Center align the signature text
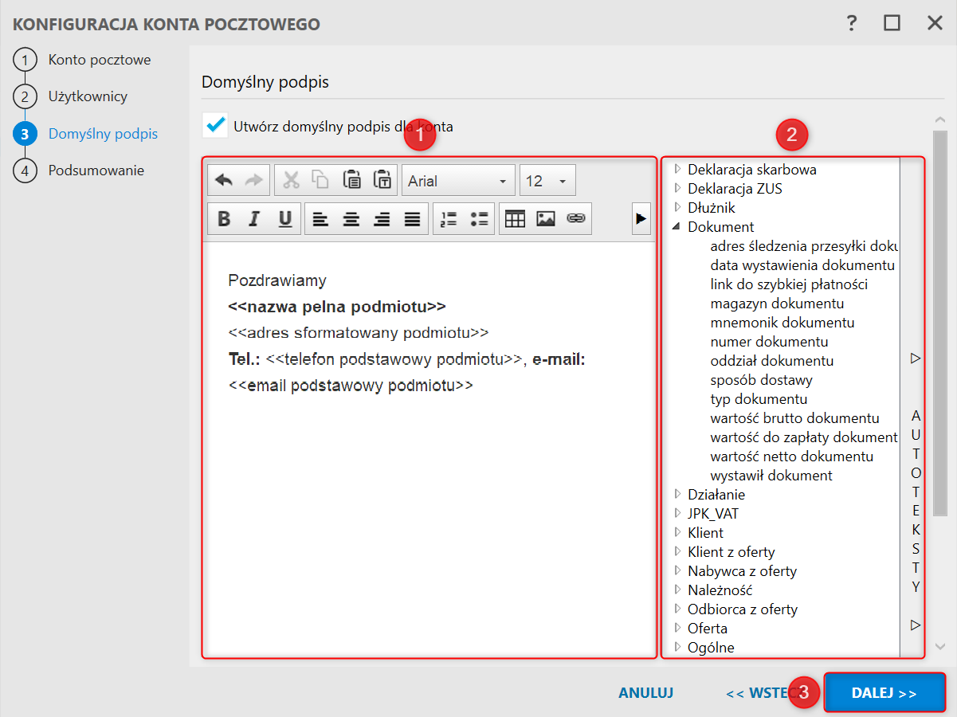Viewport: 957px width, 717px height. tap(351, 219)
